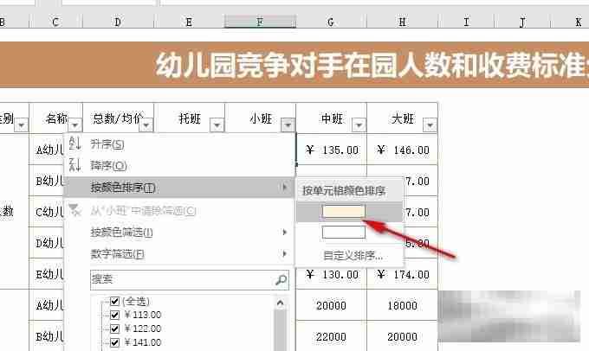589x351 pixels.
Task: Click the title banner 幼儿园竞争对手在园人数
Action: pos(294,65)
